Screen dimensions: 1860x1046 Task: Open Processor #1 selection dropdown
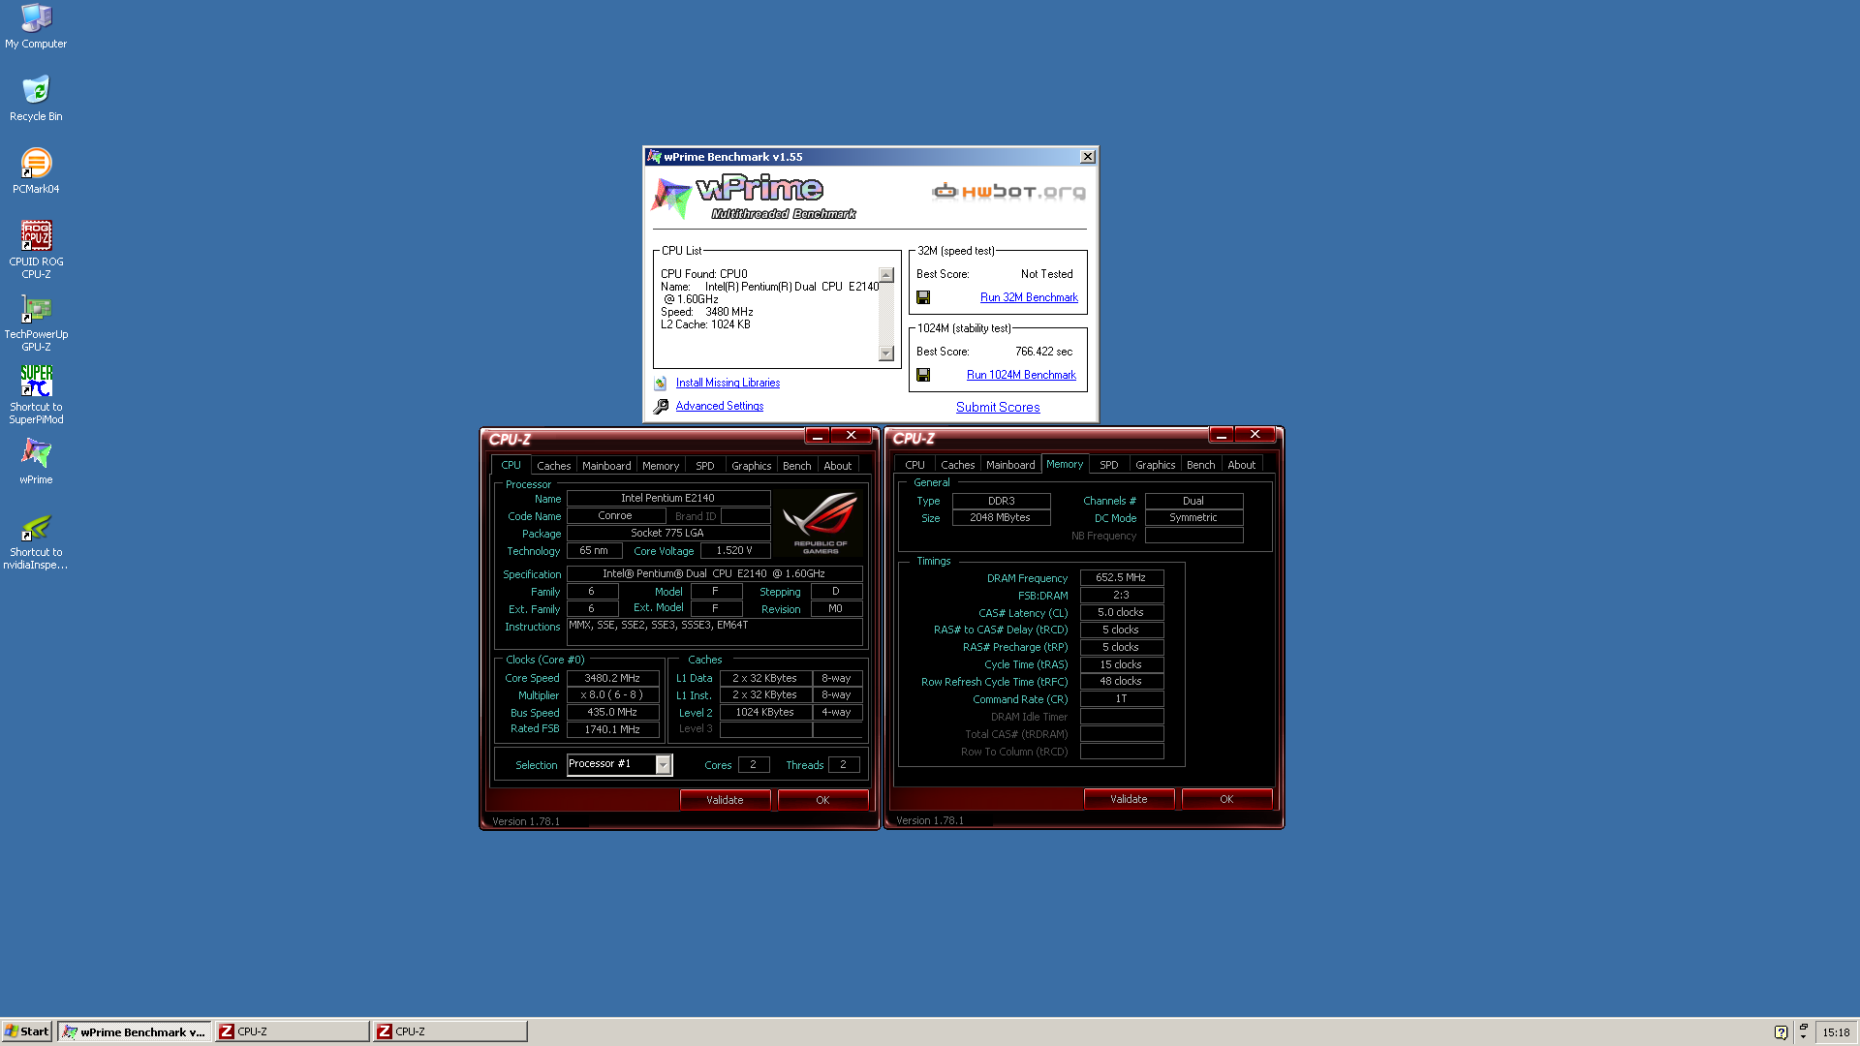coord(619,765)
